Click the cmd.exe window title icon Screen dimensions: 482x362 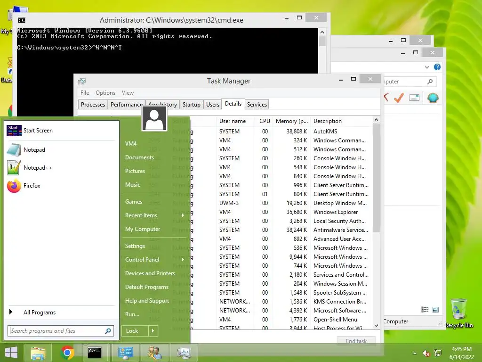tap(21, 20)
